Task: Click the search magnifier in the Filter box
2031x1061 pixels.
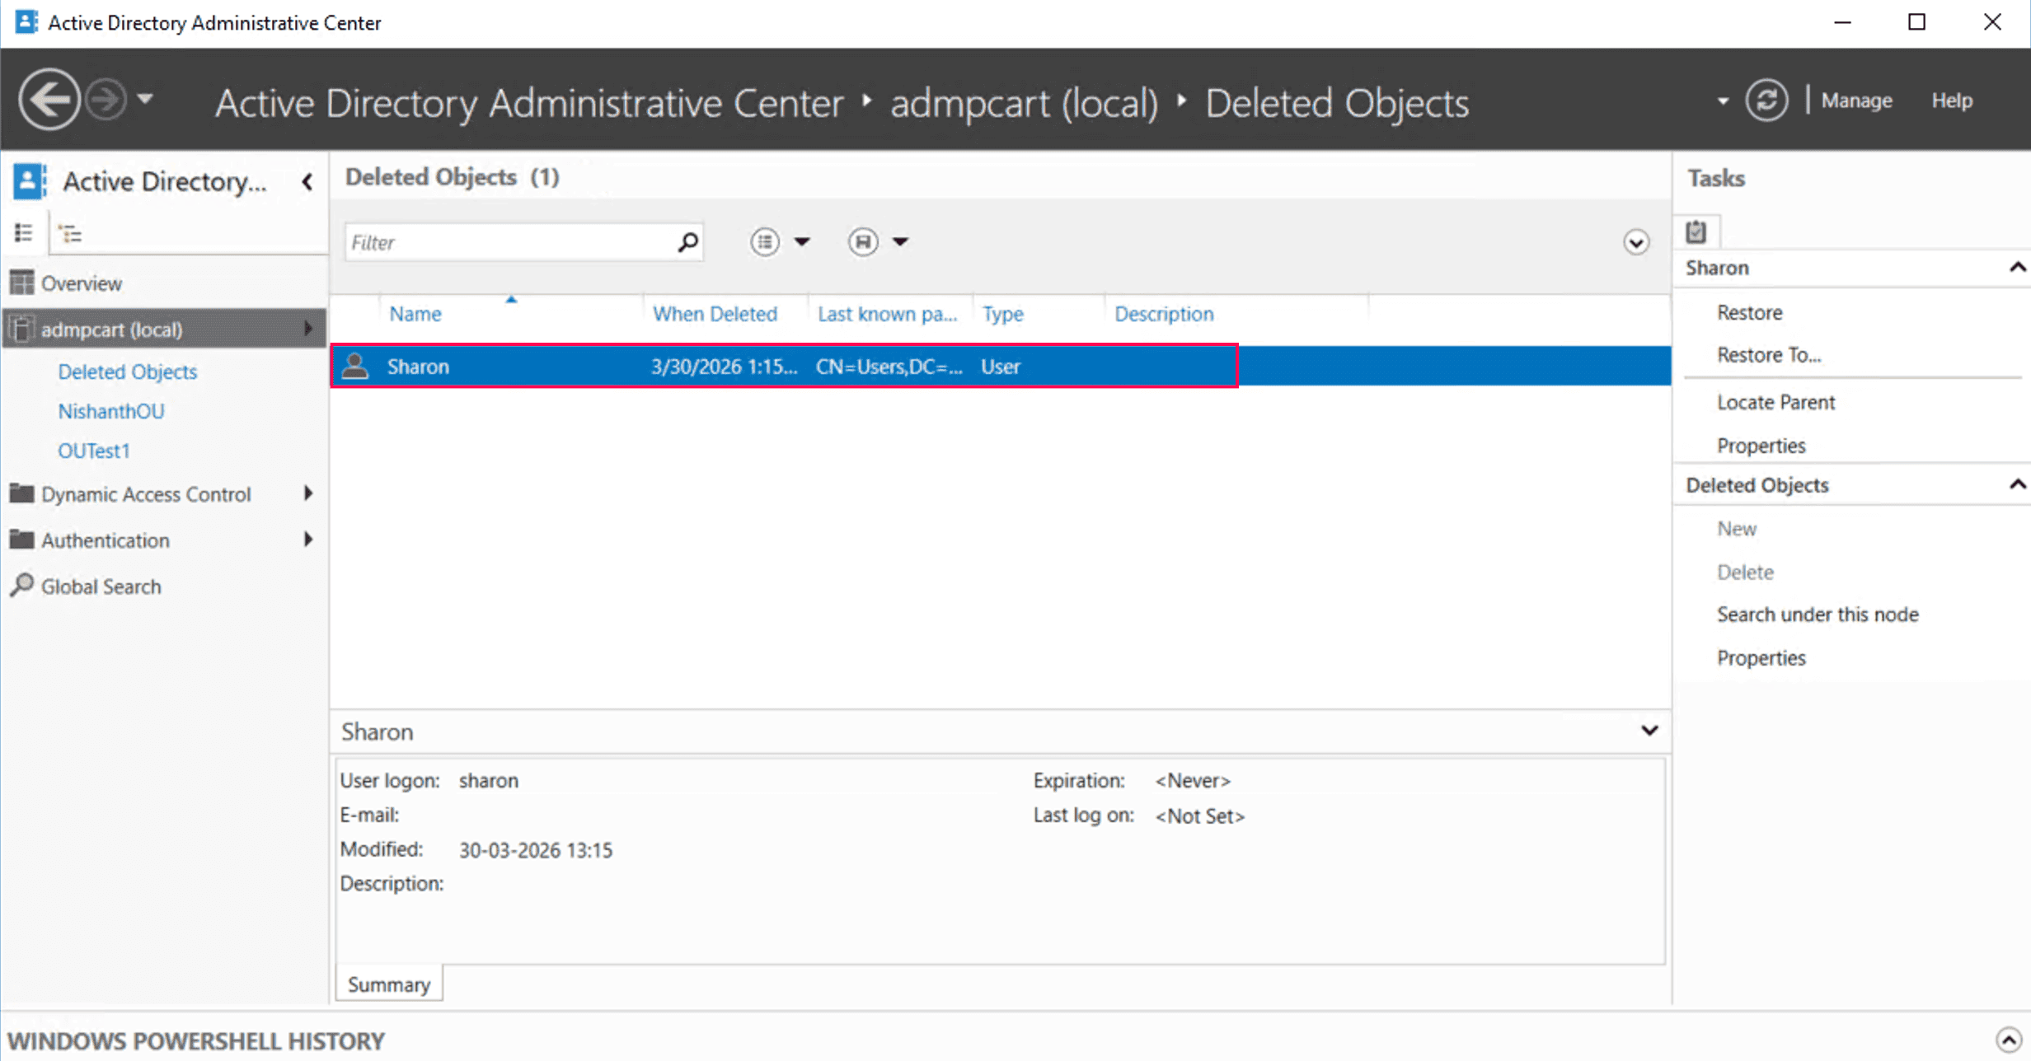Action: tap(687, 241)
